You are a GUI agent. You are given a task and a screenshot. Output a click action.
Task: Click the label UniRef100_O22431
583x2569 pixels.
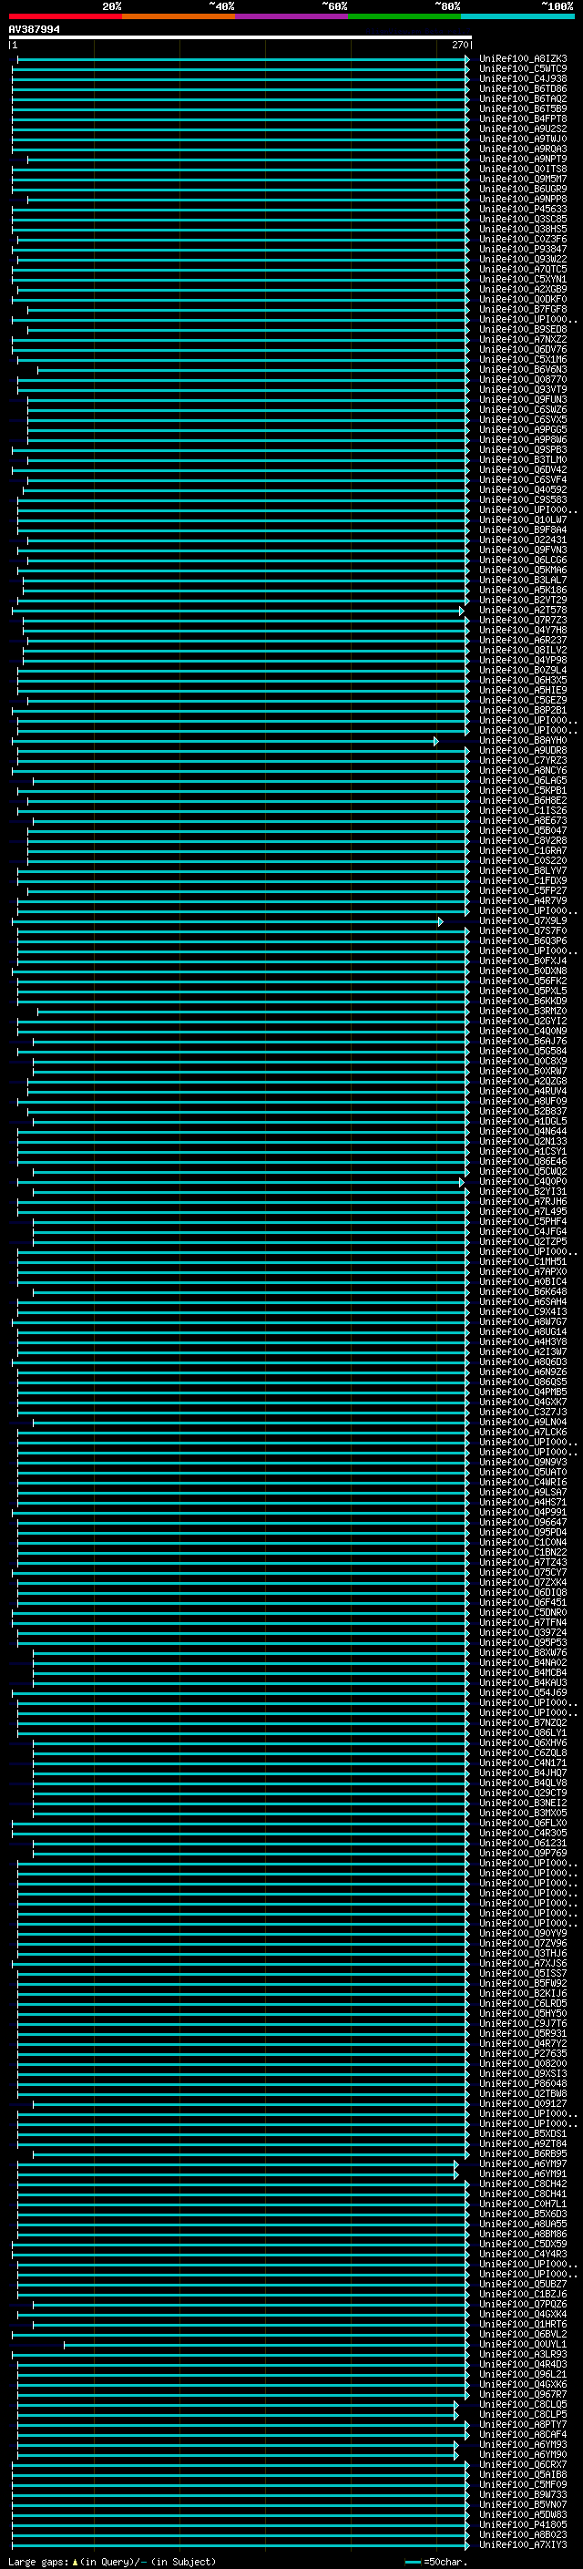click(x=523, y=539)
